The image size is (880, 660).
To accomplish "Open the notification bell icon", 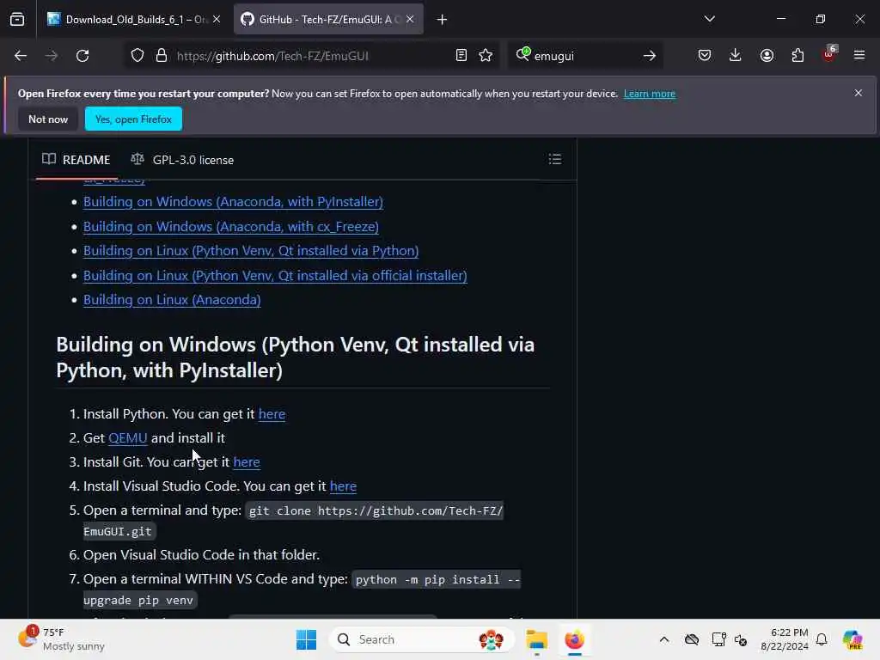I will coord(822,639).
